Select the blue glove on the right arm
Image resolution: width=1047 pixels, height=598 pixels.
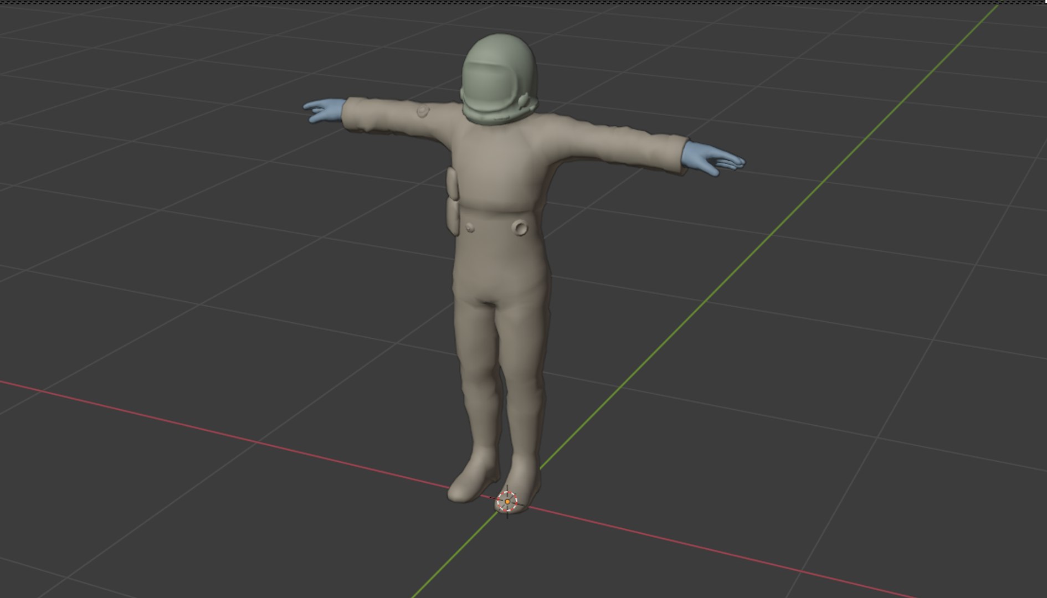(x=713, y=158)
